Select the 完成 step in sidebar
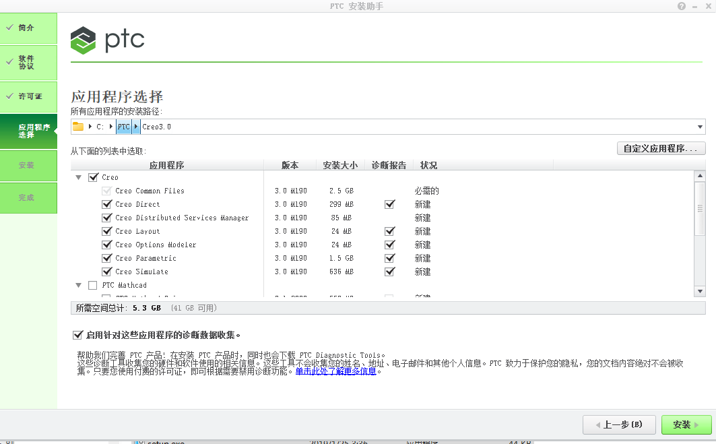 (28, 198)
